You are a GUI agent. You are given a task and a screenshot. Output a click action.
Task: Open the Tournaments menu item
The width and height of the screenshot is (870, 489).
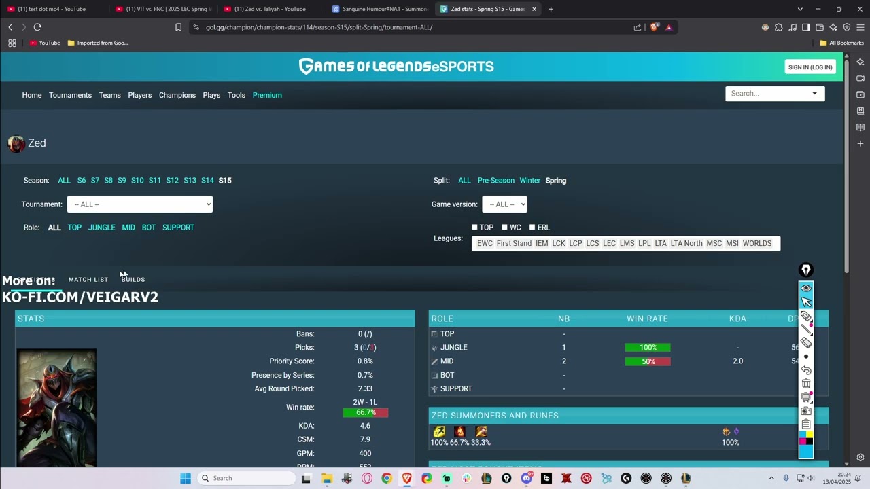(x=70, y=95)
